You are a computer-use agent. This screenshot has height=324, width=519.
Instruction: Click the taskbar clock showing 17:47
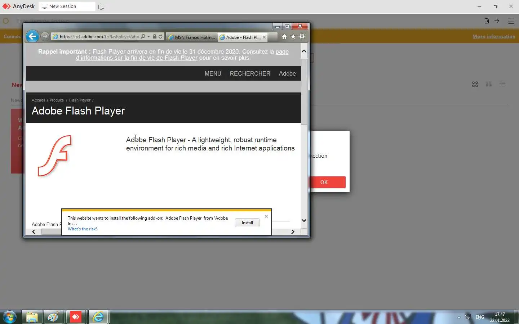point(500,317)
